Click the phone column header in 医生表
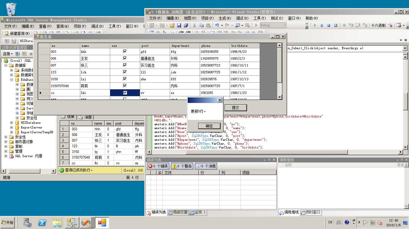This screenshot has height=229, width=409. [215, 46]
